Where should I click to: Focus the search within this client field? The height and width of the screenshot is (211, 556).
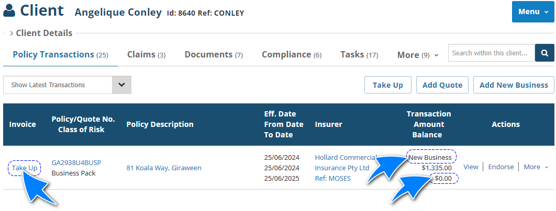pos(491,53)
